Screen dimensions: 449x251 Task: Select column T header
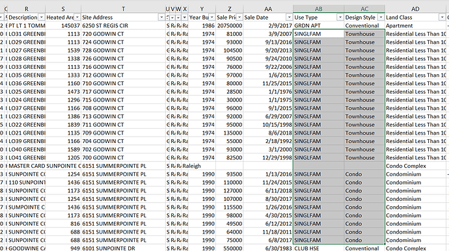coord(123,9)
